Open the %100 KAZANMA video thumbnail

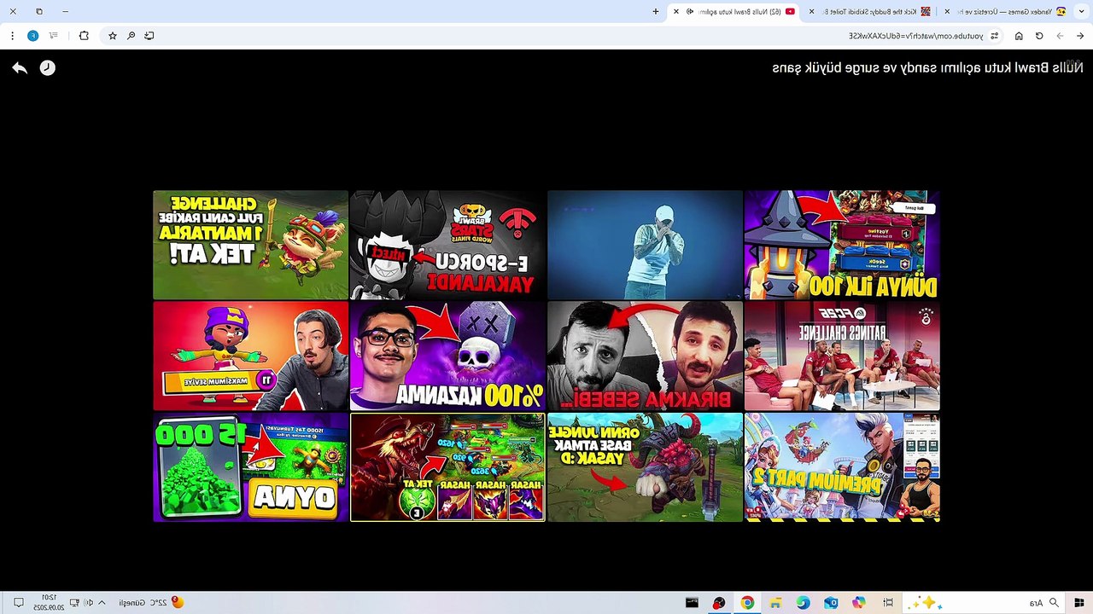pos(447,356)
